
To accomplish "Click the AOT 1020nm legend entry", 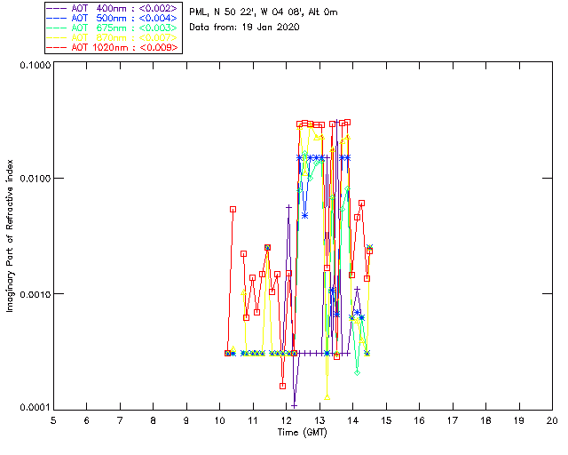I will 113,47.
